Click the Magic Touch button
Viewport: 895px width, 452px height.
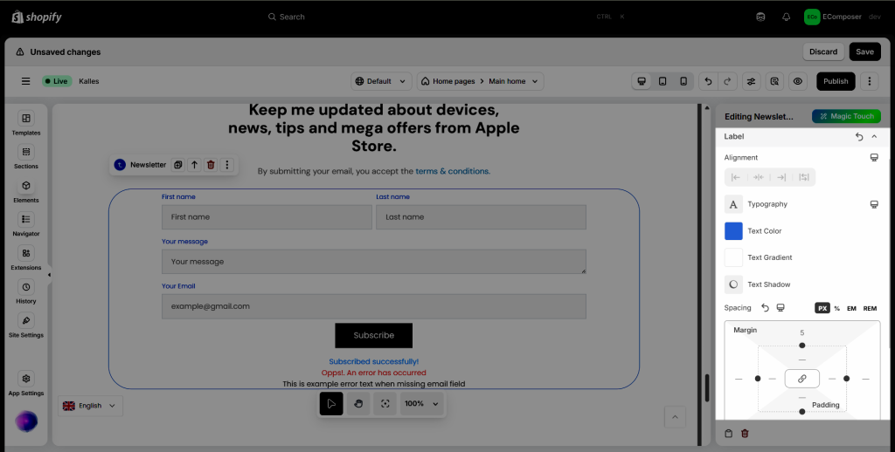845,116
